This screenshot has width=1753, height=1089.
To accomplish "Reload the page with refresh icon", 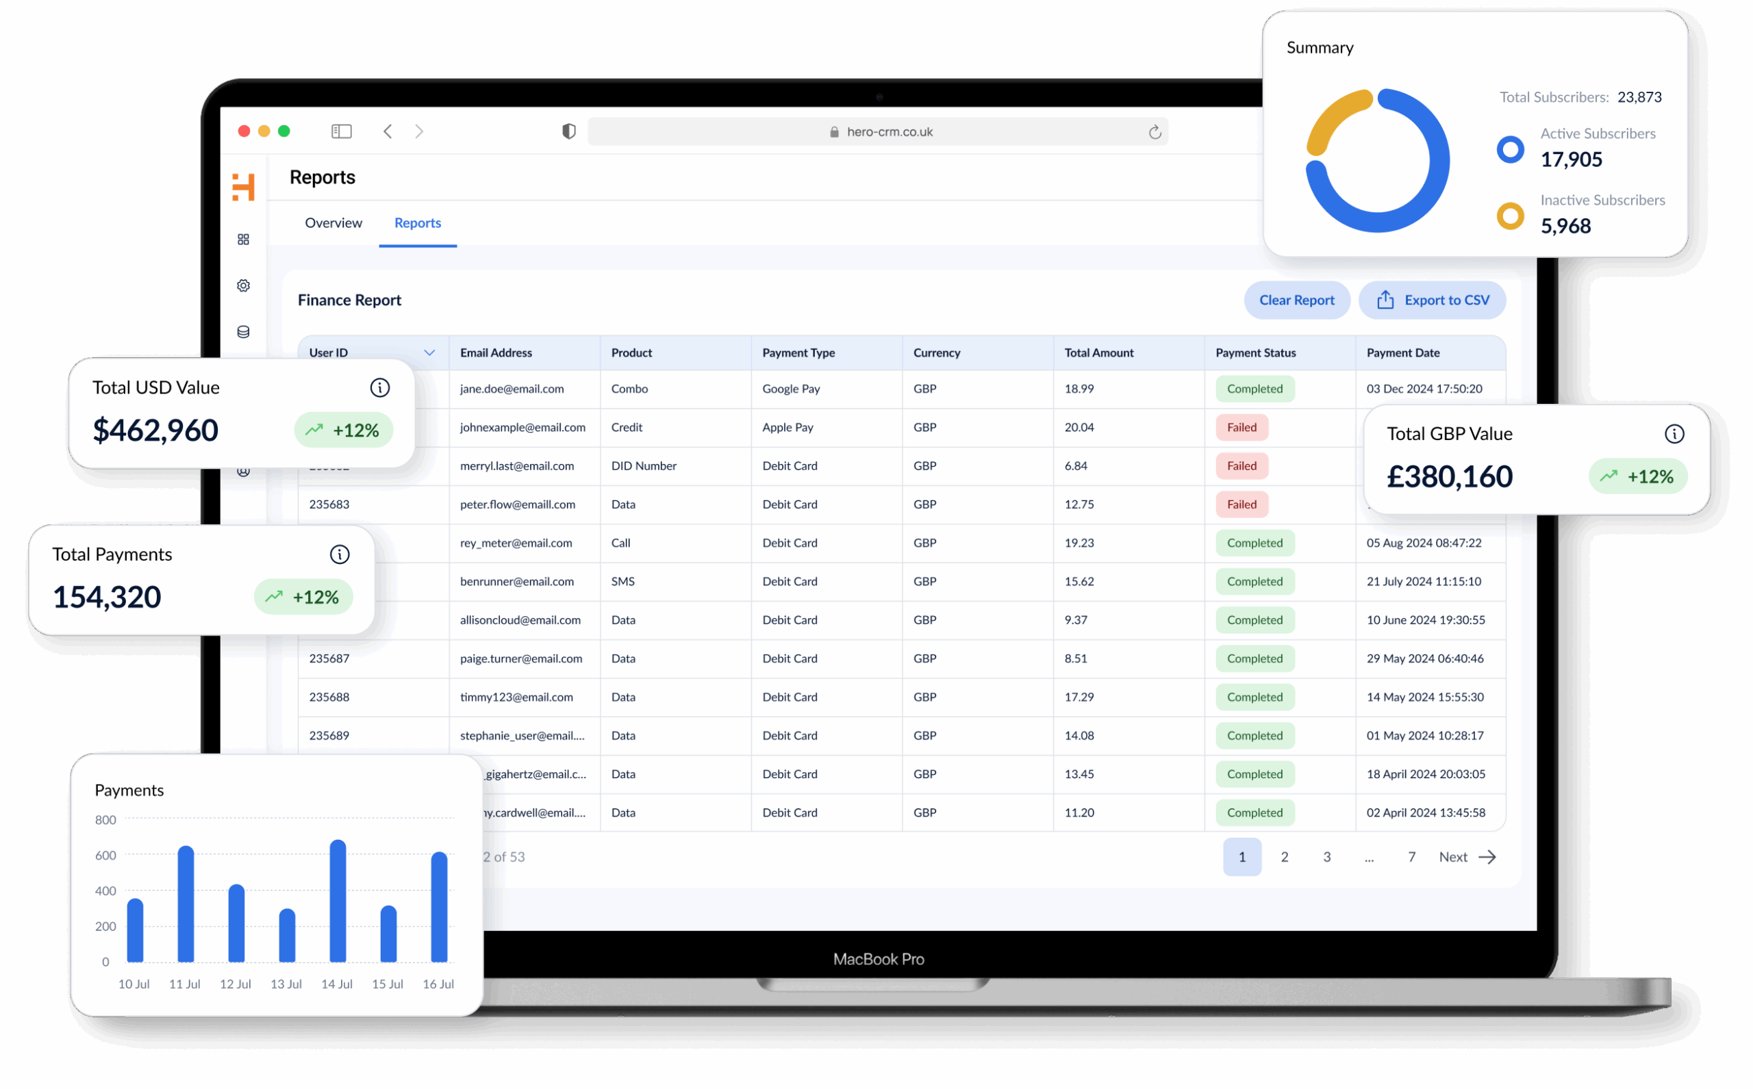I will coord(1155,132).
